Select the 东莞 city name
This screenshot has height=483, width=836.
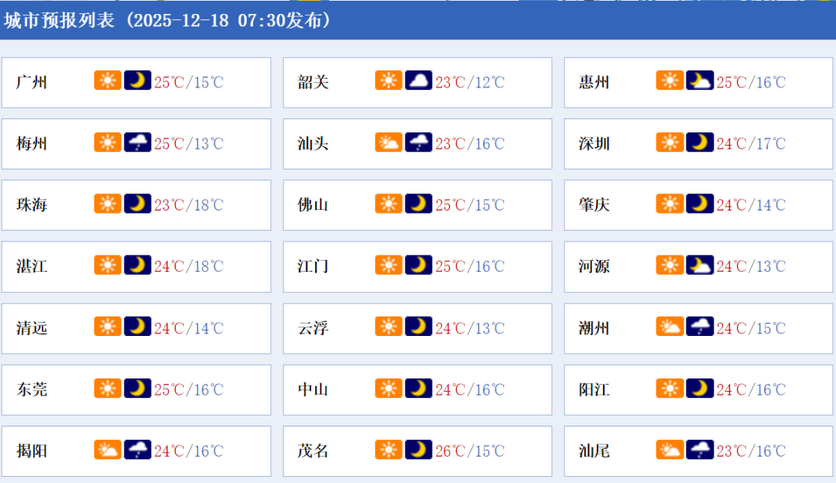[x=32, y=389]
